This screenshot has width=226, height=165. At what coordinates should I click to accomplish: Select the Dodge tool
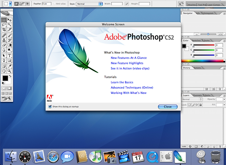(x=9, y=50)
